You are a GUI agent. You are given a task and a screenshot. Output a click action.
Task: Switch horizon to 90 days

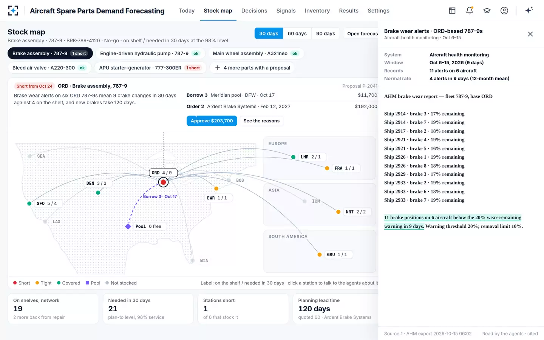tap(326, 34)
